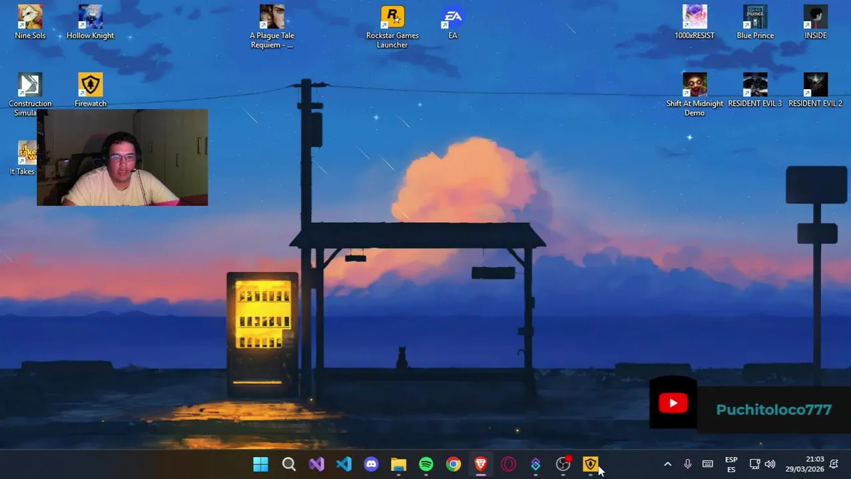Open the Firewatch taskbar icon

591,464
